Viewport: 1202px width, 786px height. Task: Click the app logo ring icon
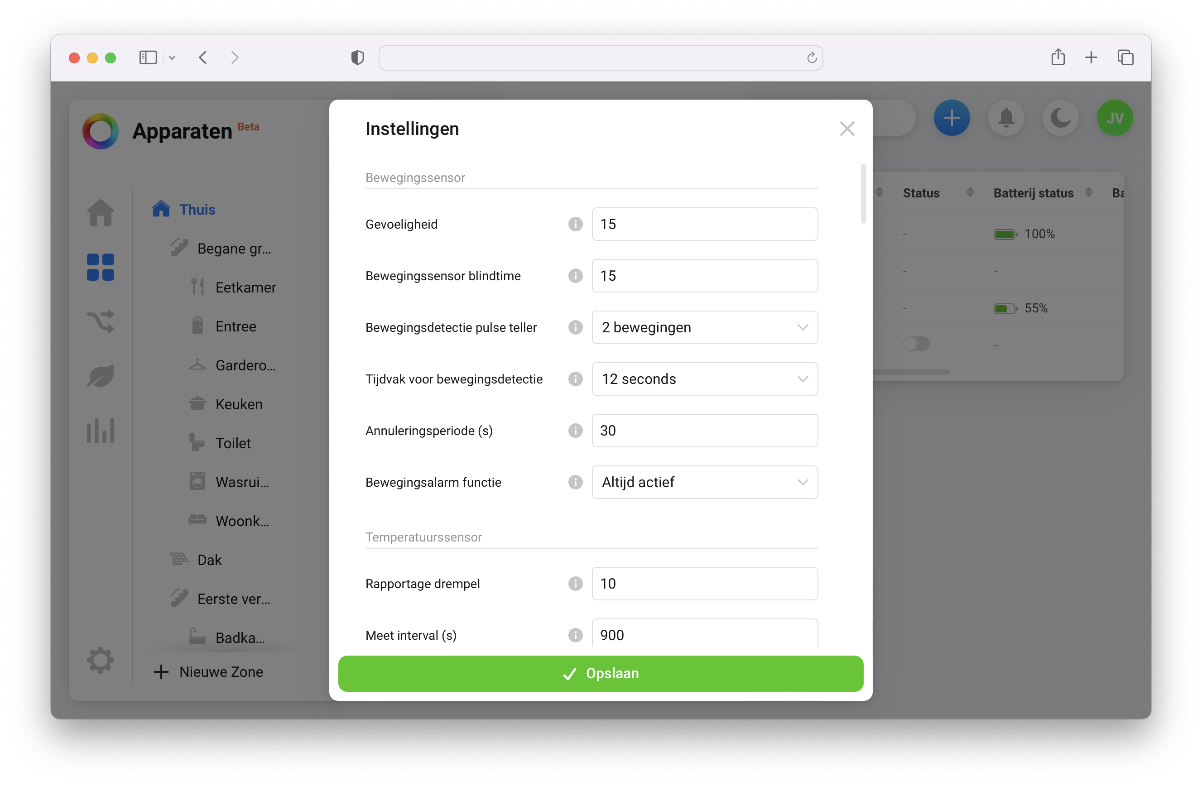click(x=101, y=131)
